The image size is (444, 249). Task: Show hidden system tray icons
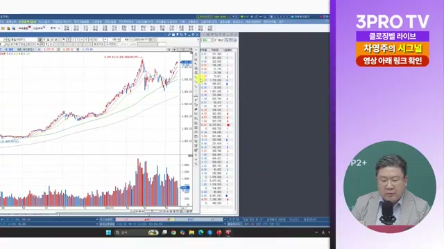coord(316,232)
